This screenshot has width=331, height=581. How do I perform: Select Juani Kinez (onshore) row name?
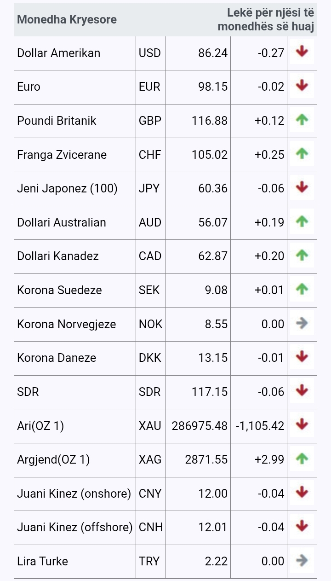tap(74, 494)
